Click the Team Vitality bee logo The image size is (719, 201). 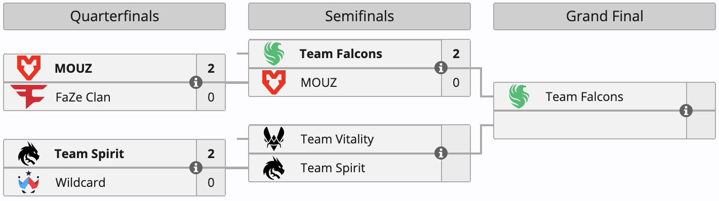pos(274,139)
